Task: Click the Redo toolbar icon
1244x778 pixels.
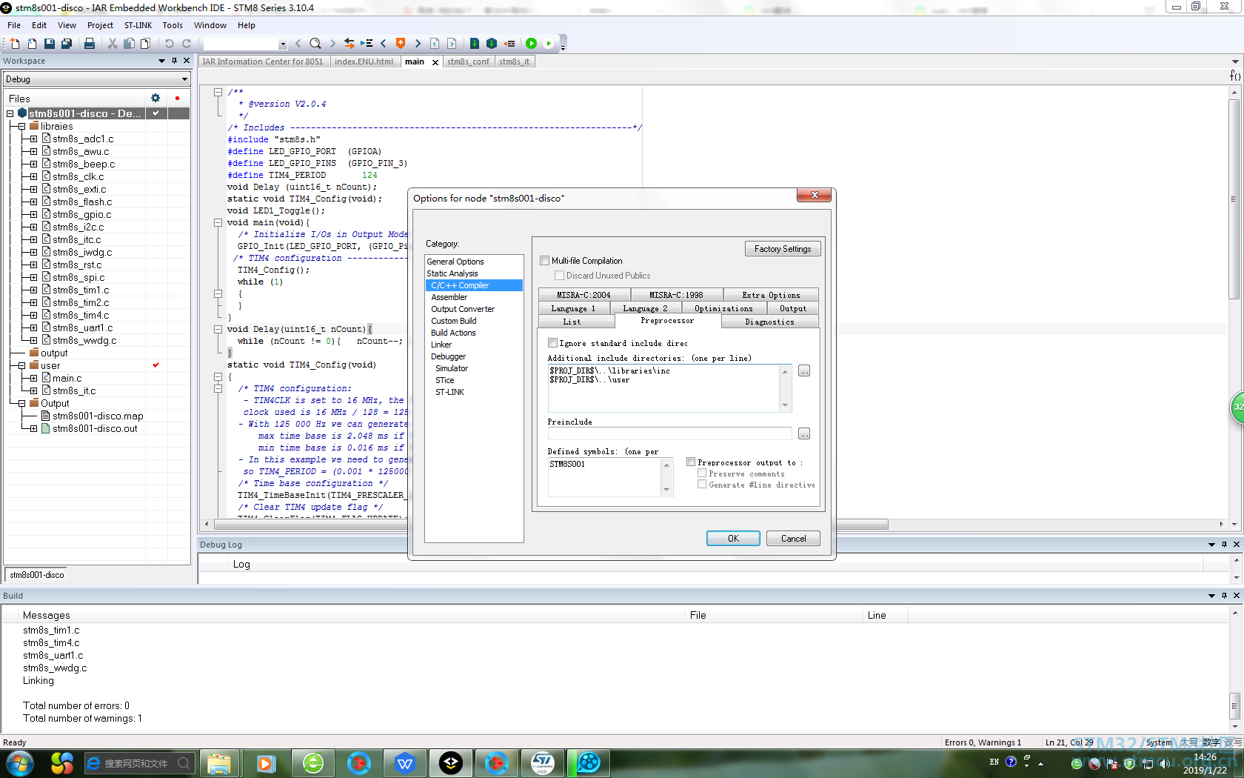Action: coord(186,44)
